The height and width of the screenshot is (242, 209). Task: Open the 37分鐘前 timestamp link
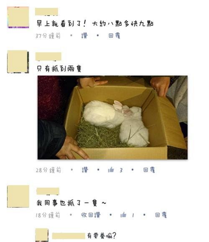(48, 36)
